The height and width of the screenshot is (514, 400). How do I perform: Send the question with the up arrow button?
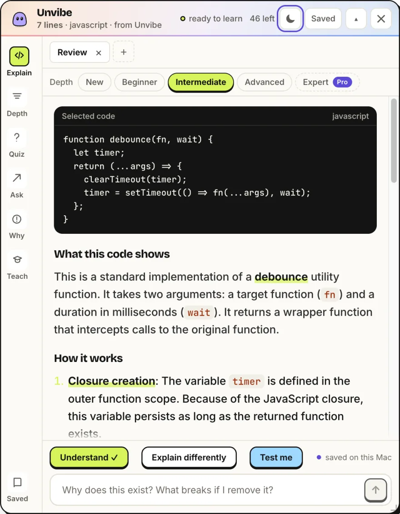pyautogui.click(x=375, y=490)
